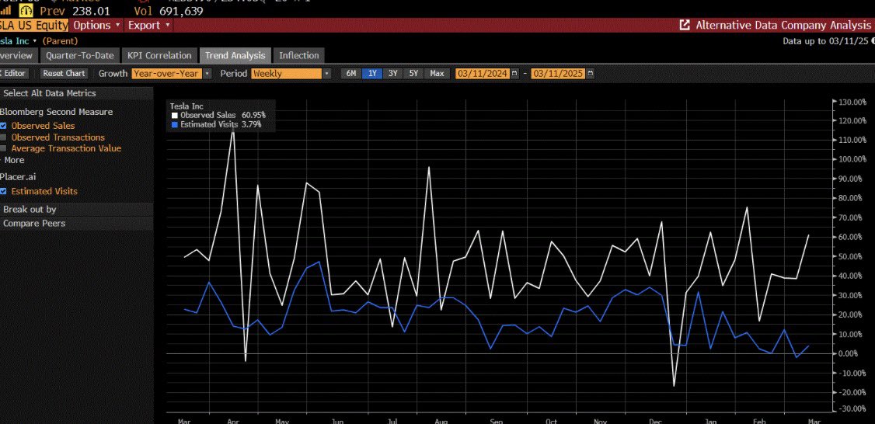Screen dimensions: 875x424
Task: Expand the Export menu
Action: click(149, 25)
